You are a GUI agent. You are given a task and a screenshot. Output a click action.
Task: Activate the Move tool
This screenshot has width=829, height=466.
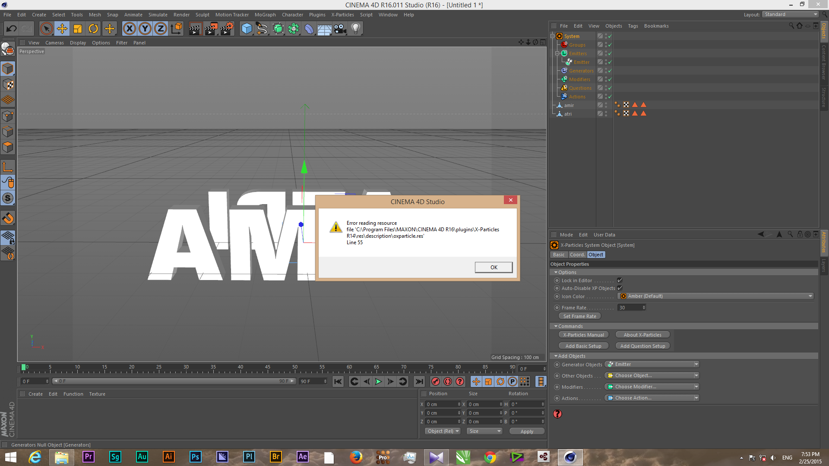[62, 29]
